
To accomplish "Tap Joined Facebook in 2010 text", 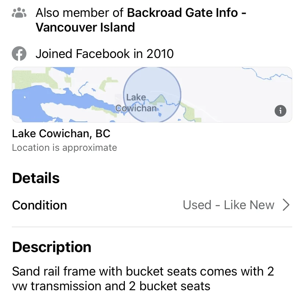I will point(105,54).
